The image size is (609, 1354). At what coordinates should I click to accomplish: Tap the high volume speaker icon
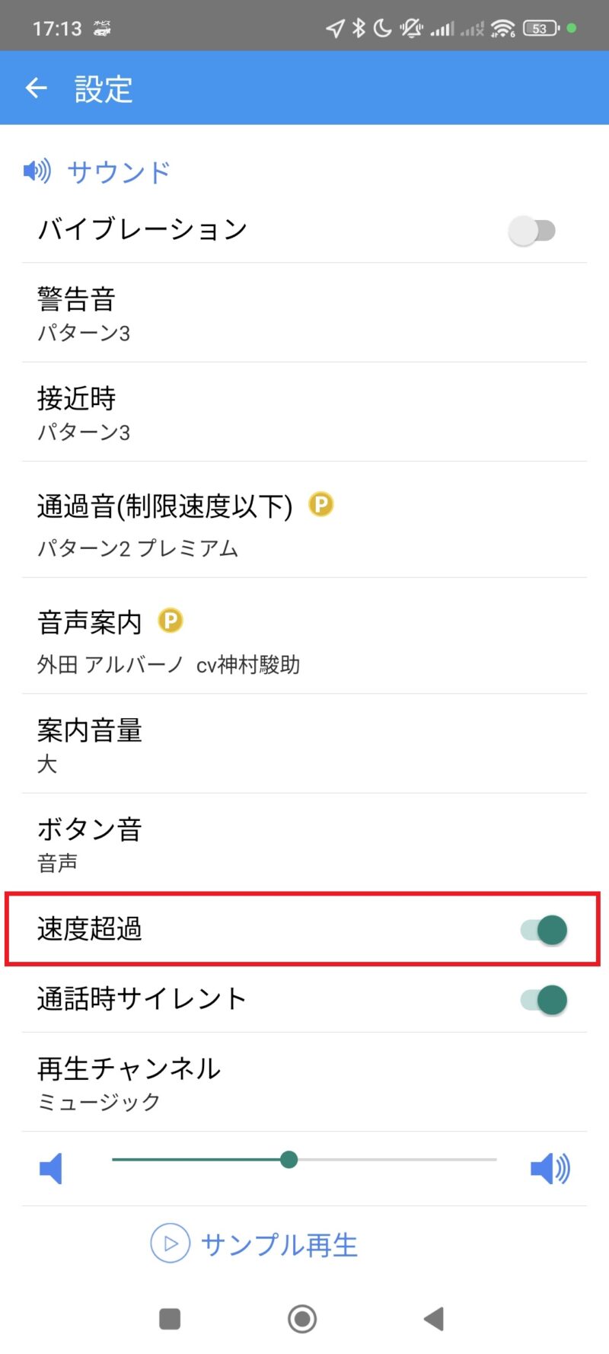(550, 1168)
